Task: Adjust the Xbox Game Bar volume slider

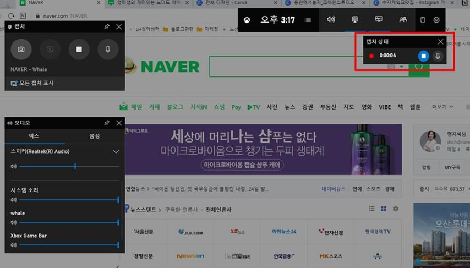Action: coord(69,245)
